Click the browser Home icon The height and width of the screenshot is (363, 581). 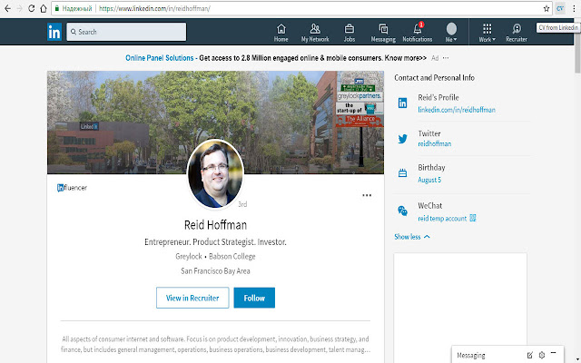coord(44,8)
